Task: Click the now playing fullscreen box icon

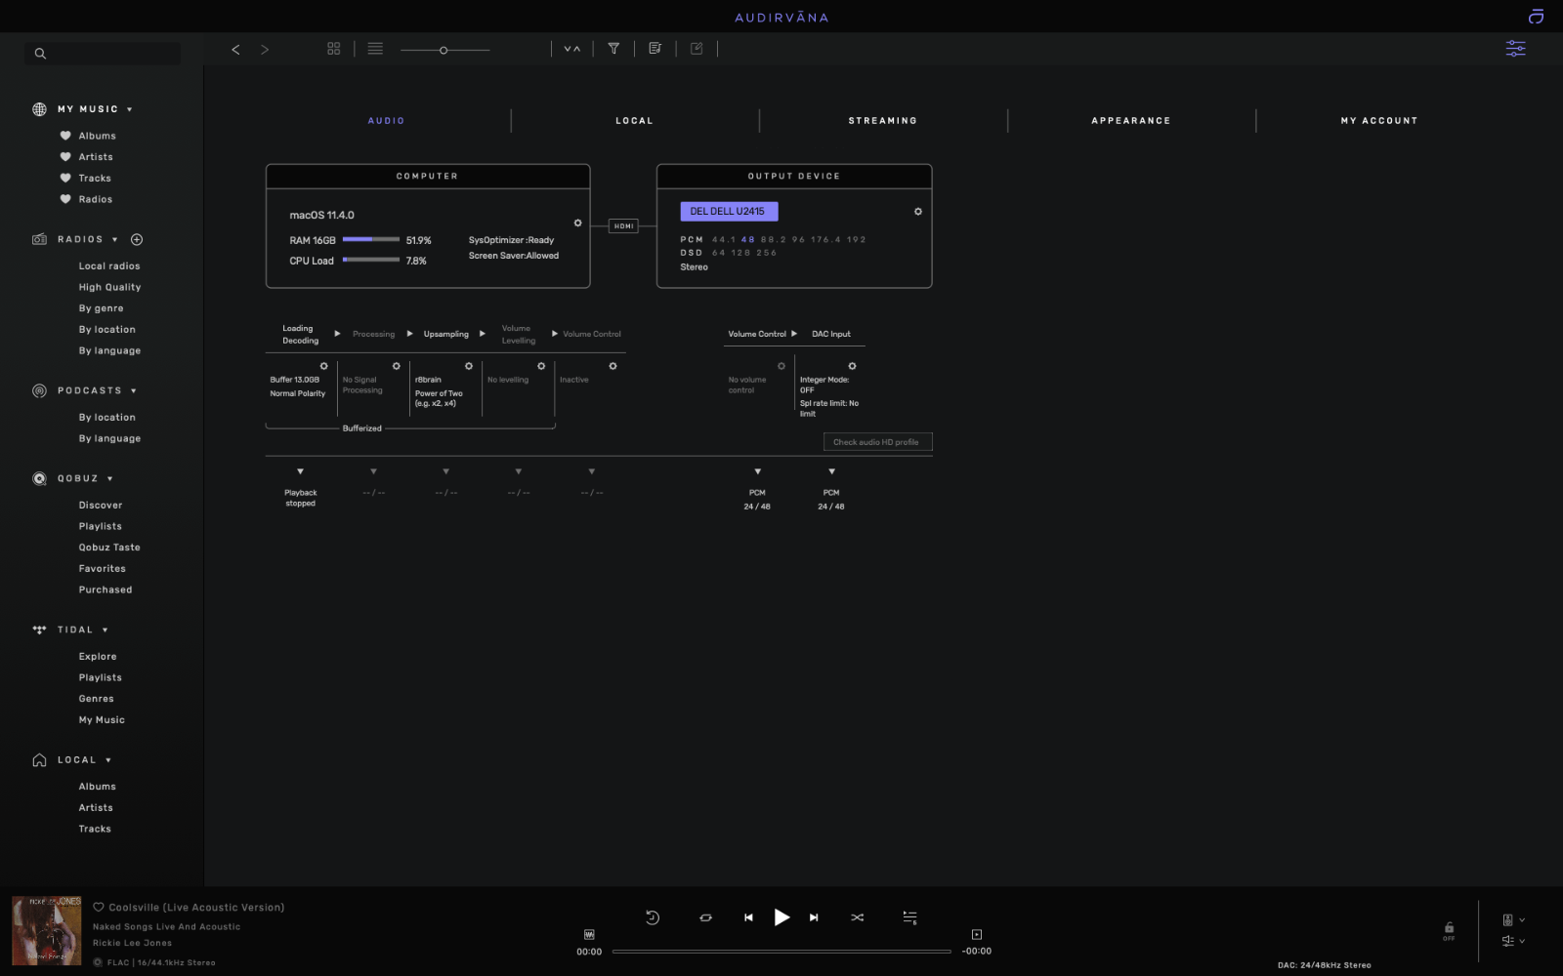Action: click(x=976, y=935)
